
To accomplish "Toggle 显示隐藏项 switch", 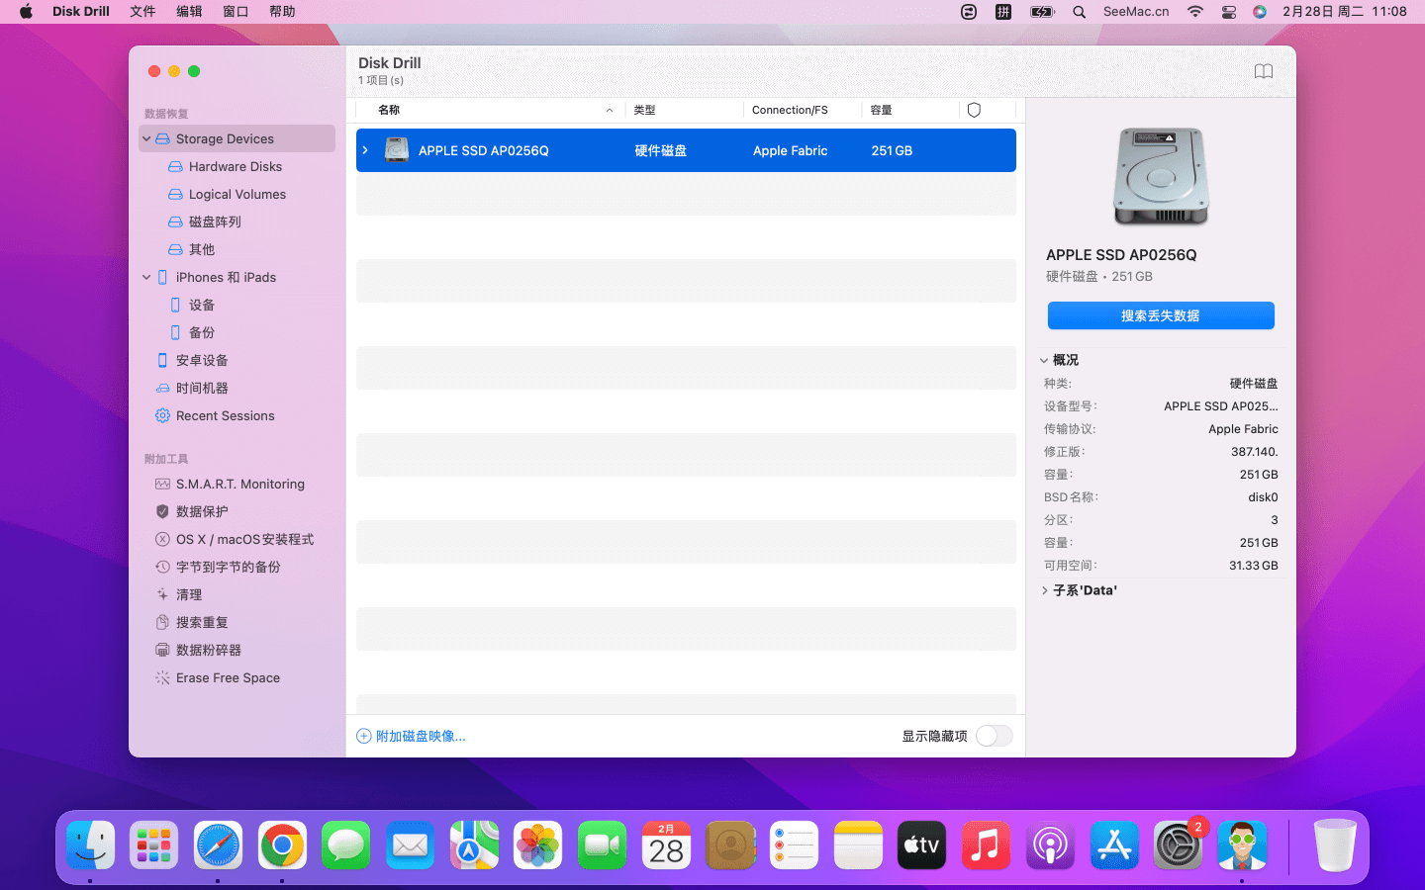I will (x=995, y=736).
